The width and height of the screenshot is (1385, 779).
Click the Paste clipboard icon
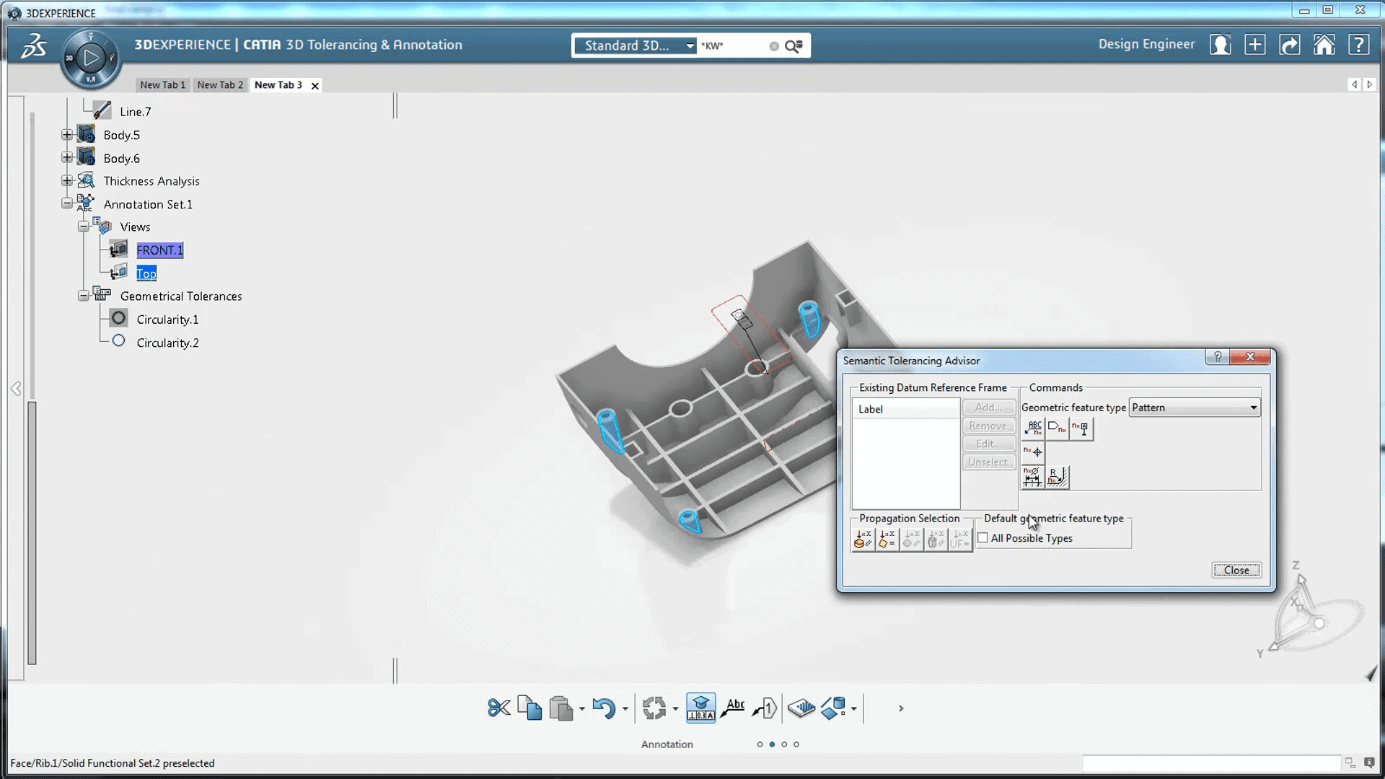click(x=560, y=708)
